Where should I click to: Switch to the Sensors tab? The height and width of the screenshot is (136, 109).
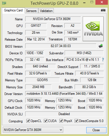pyautogui.click(x=31, y=11)
